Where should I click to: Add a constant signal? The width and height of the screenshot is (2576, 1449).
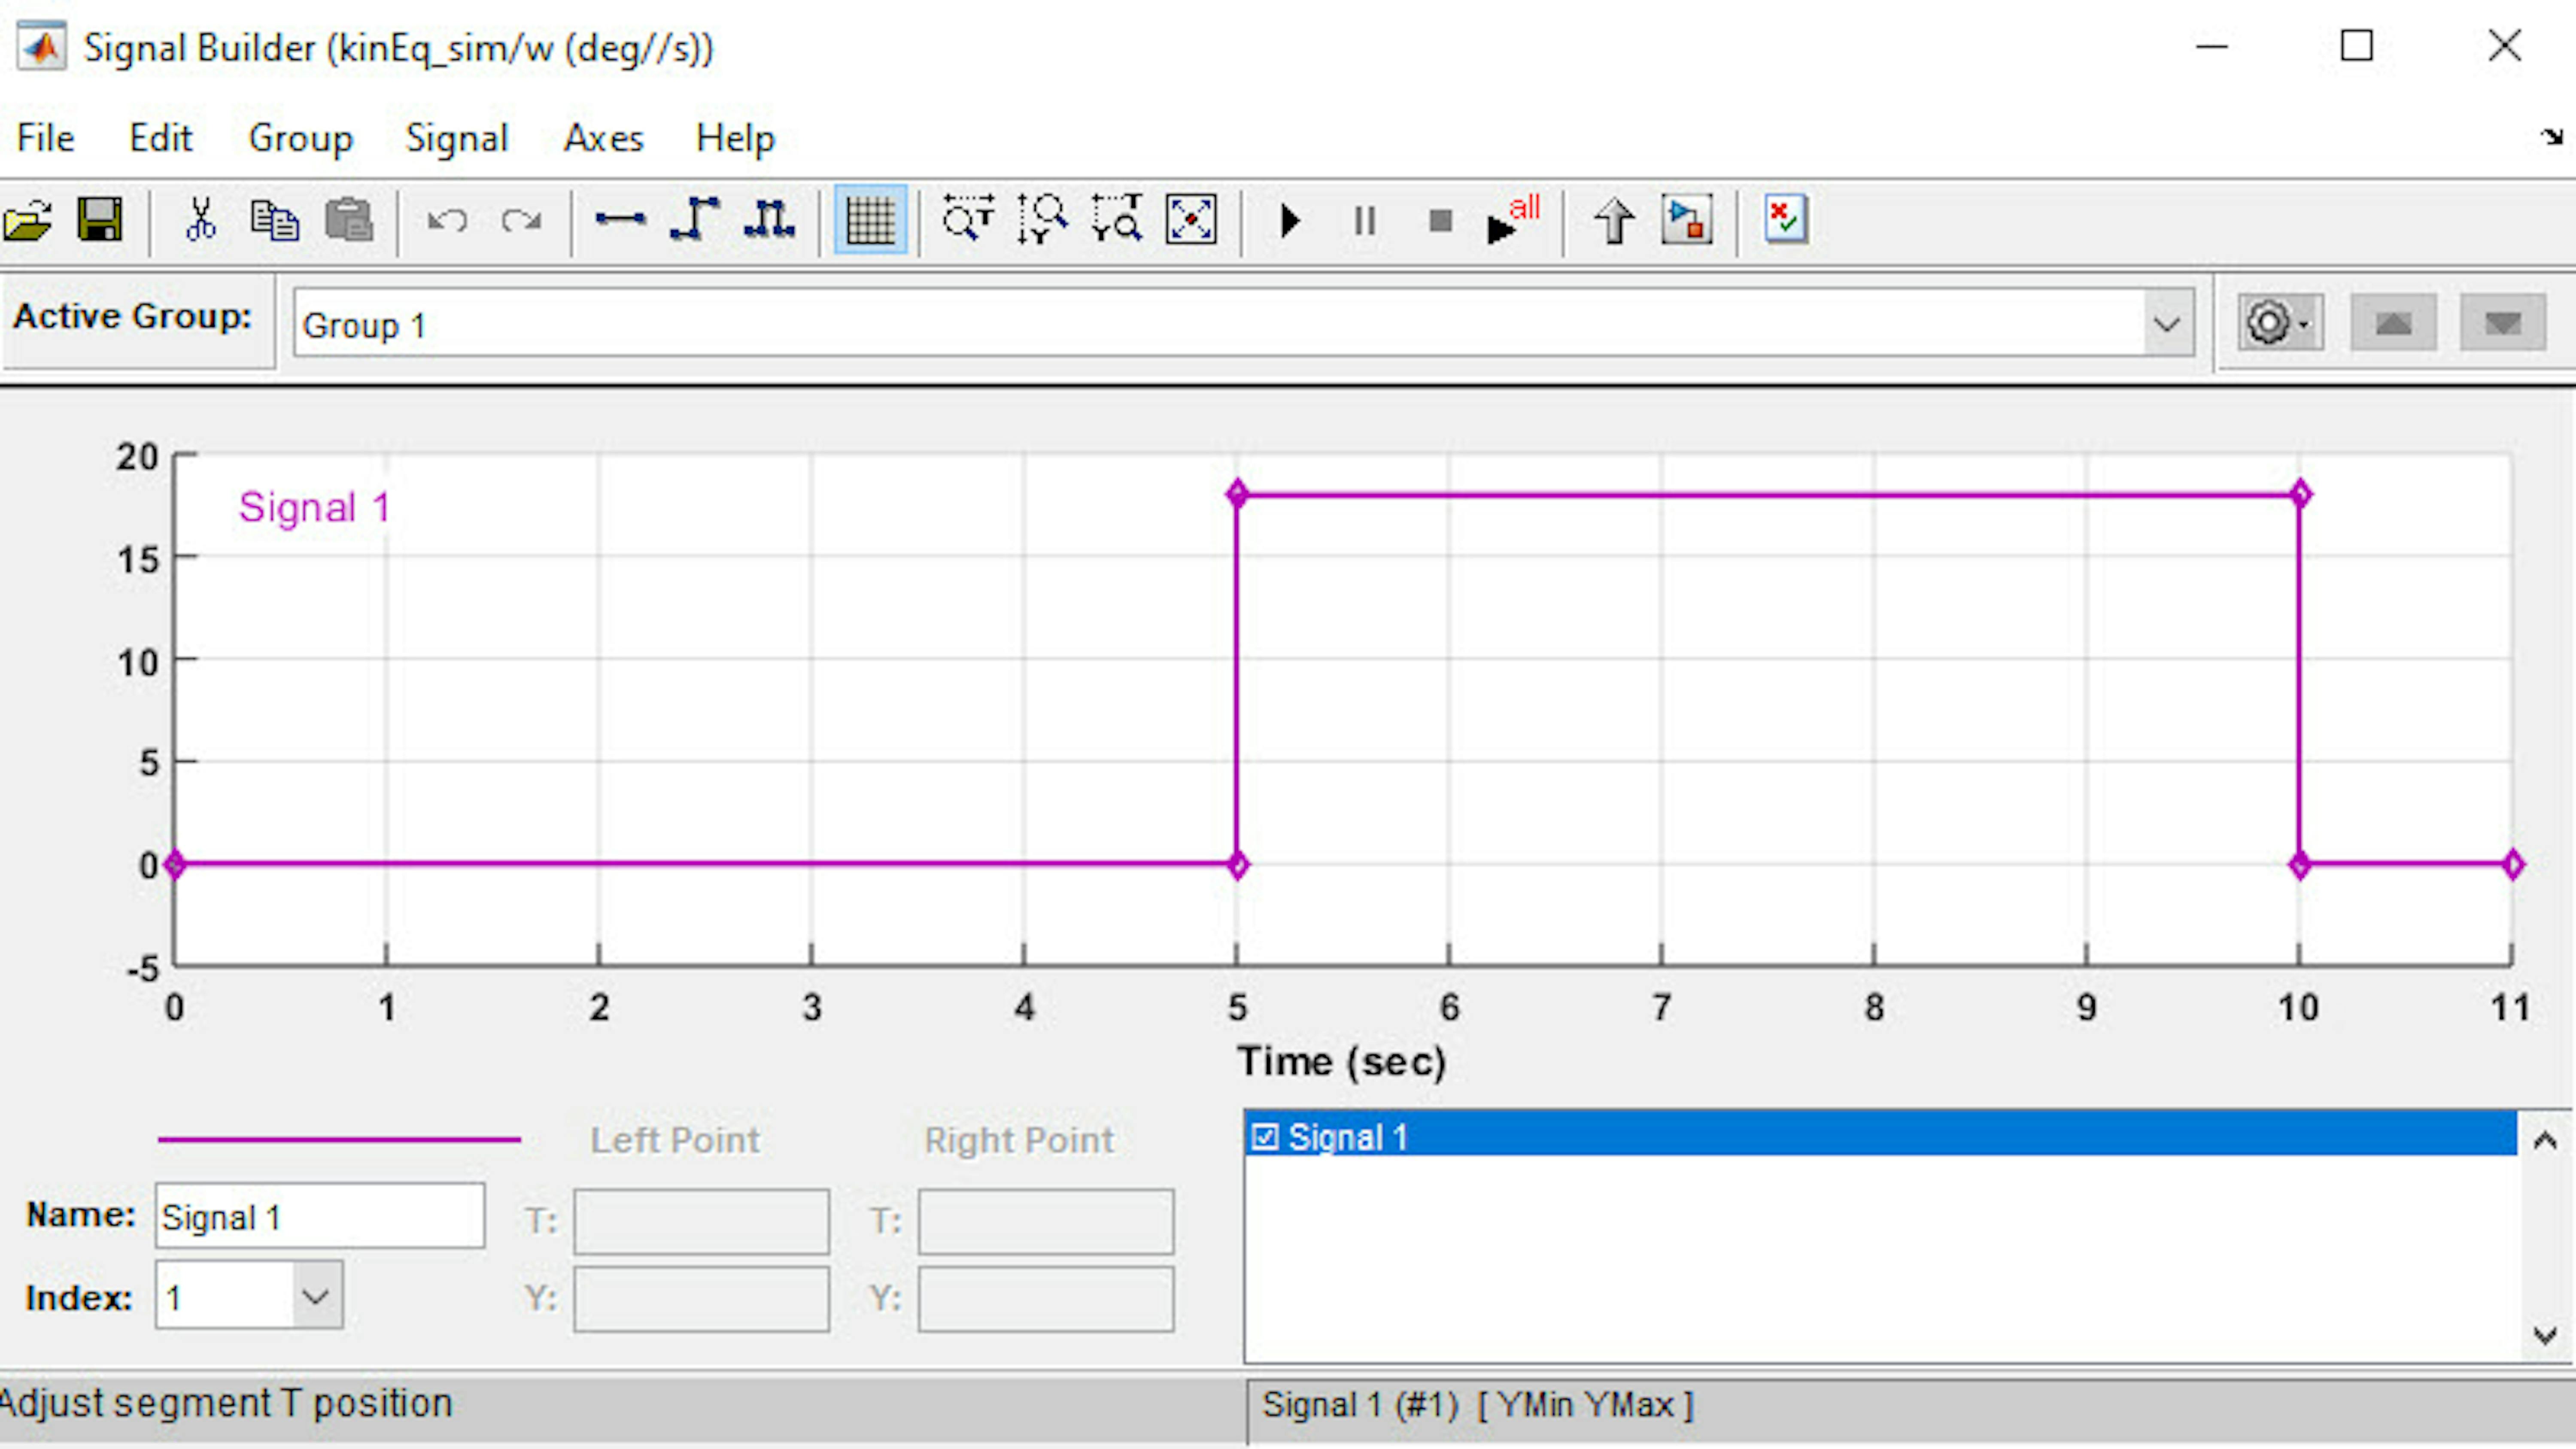click(620, 220)
